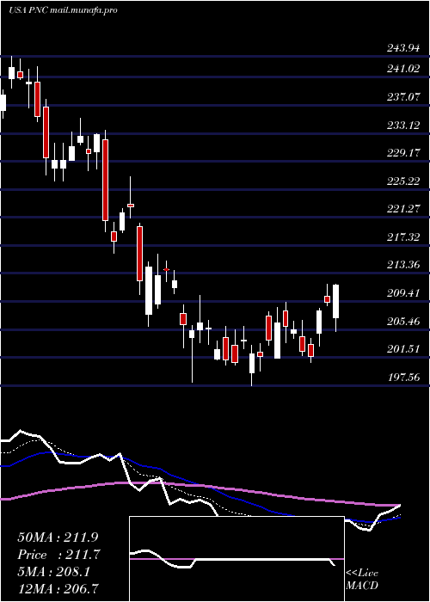Click the 217.32 price level label

[x=402, y=237]
